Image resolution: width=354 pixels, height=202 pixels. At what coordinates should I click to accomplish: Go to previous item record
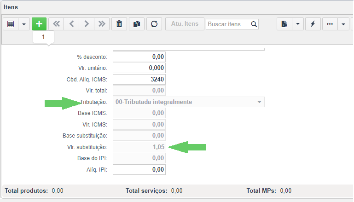[x=71, y=24]
